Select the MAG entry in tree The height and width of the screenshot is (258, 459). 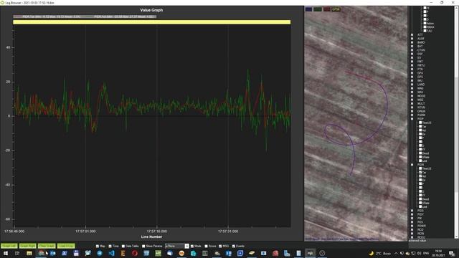(x=420, y=88)
